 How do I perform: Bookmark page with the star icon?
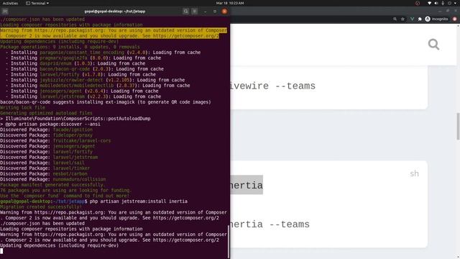tap(402, 19)
